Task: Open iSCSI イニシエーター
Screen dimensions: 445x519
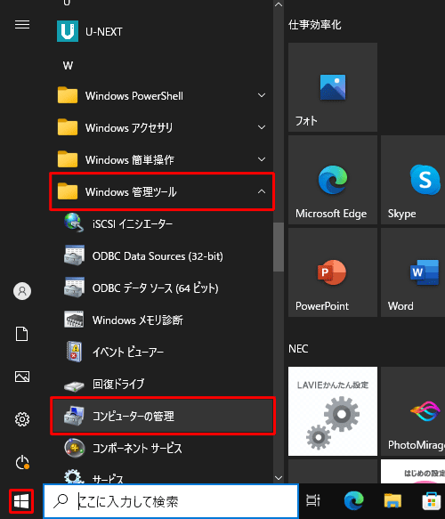Action: (162, 223)
